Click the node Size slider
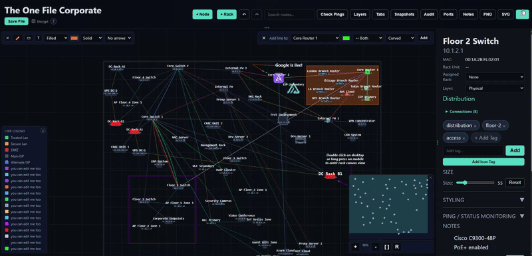 (x=475, y=183)
